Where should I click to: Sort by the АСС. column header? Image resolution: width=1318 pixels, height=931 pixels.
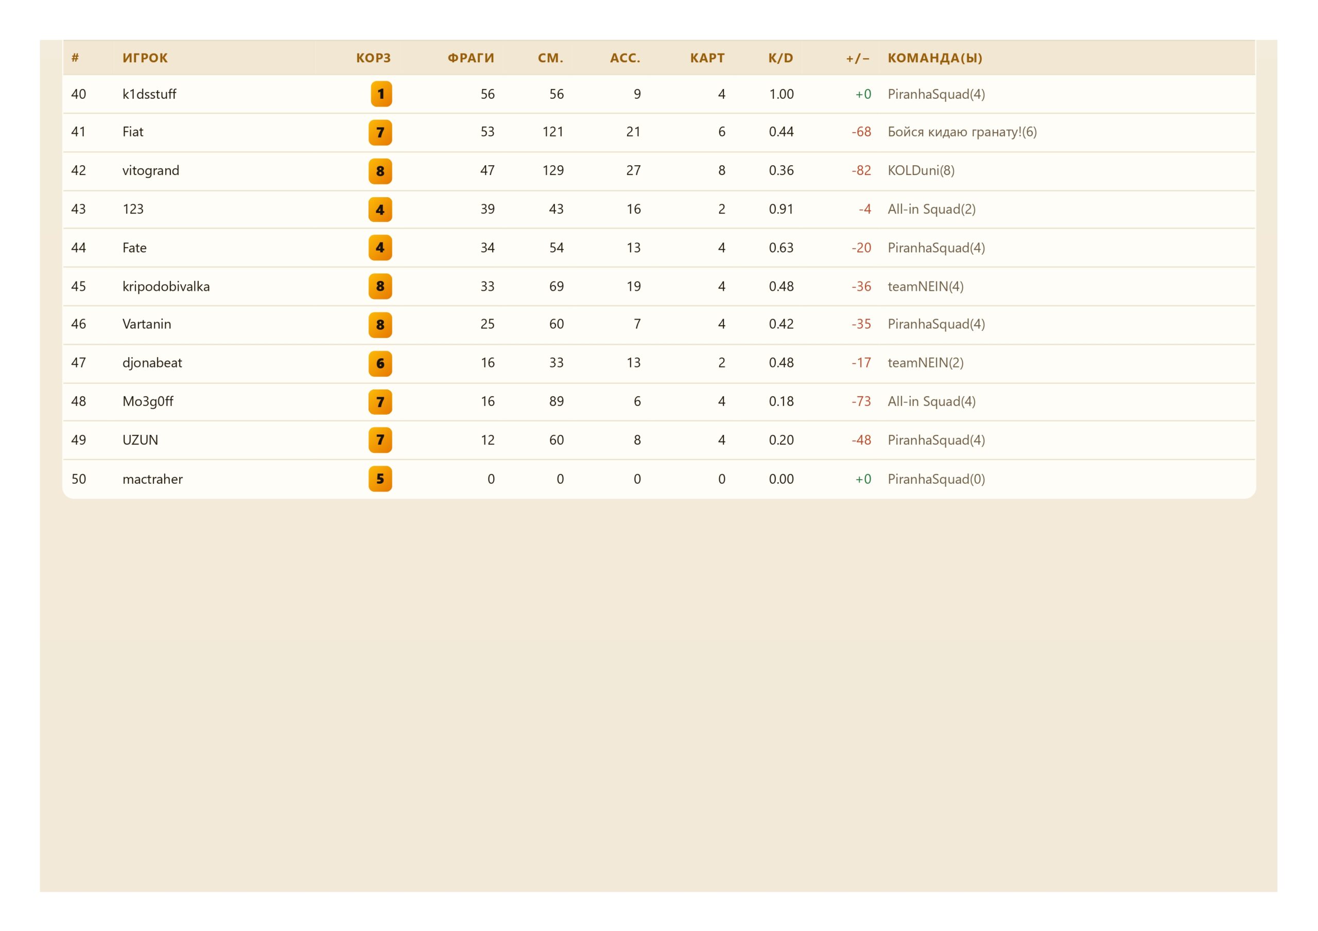pyautogui.click(x=625, y=58)
